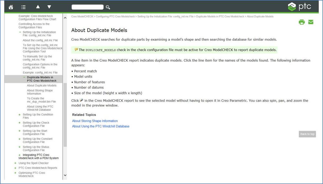Image resolution: width=323 pixels, height=184 pixels.
Task: Go to previous topic with up arrow
Action: (x=38, y=7)
